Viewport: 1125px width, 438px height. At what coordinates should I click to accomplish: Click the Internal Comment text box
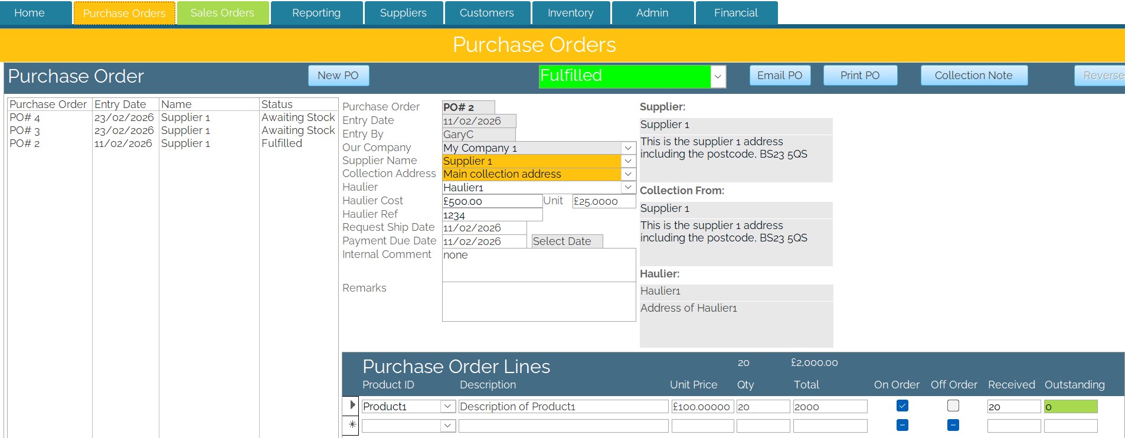(539, 264)
